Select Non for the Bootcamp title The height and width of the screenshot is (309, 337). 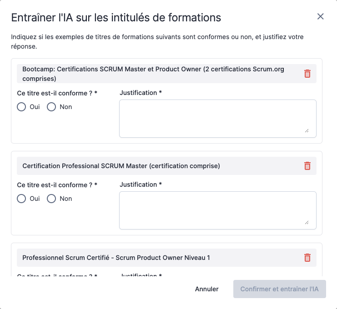(x=51, y=107)
